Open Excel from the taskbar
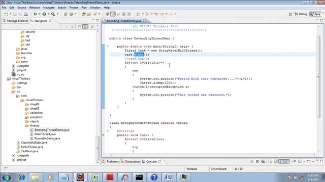This screenshot has height=182, width=325. [x=95, y=177]
